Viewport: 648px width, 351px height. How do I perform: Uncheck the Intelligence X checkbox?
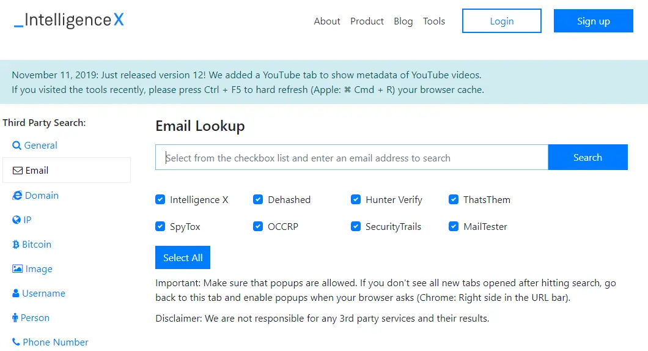(160, 199)
